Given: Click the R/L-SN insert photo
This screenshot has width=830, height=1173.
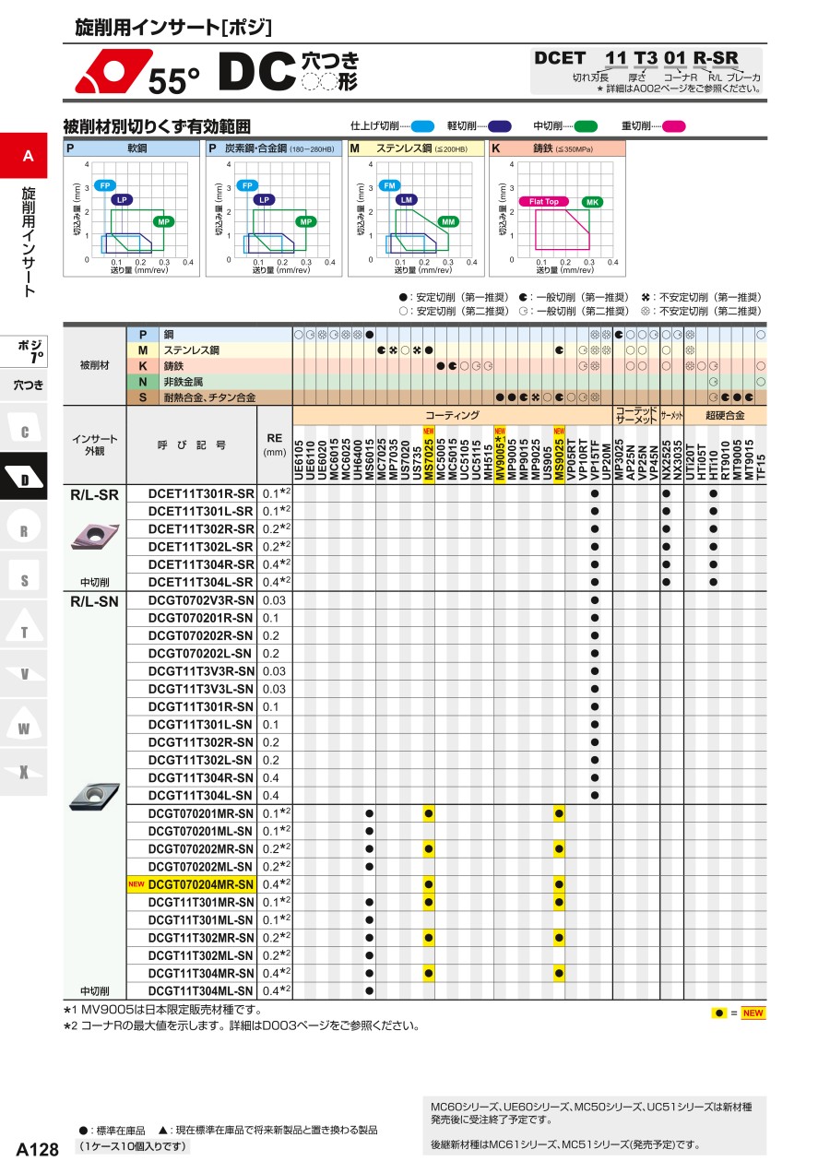Looking at the screenshot, I should click(x=94, y=796).
